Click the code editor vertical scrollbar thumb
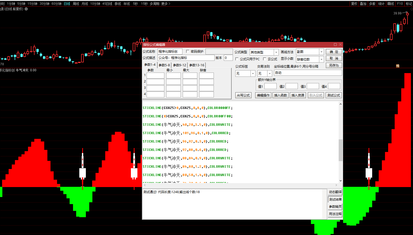 pos(341,150)
